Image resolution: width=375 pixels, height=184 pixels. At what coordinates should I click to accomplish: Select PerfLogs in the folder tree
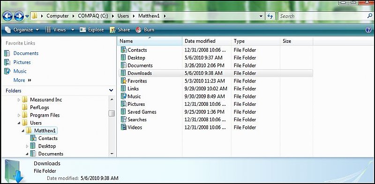coord(39,108)
